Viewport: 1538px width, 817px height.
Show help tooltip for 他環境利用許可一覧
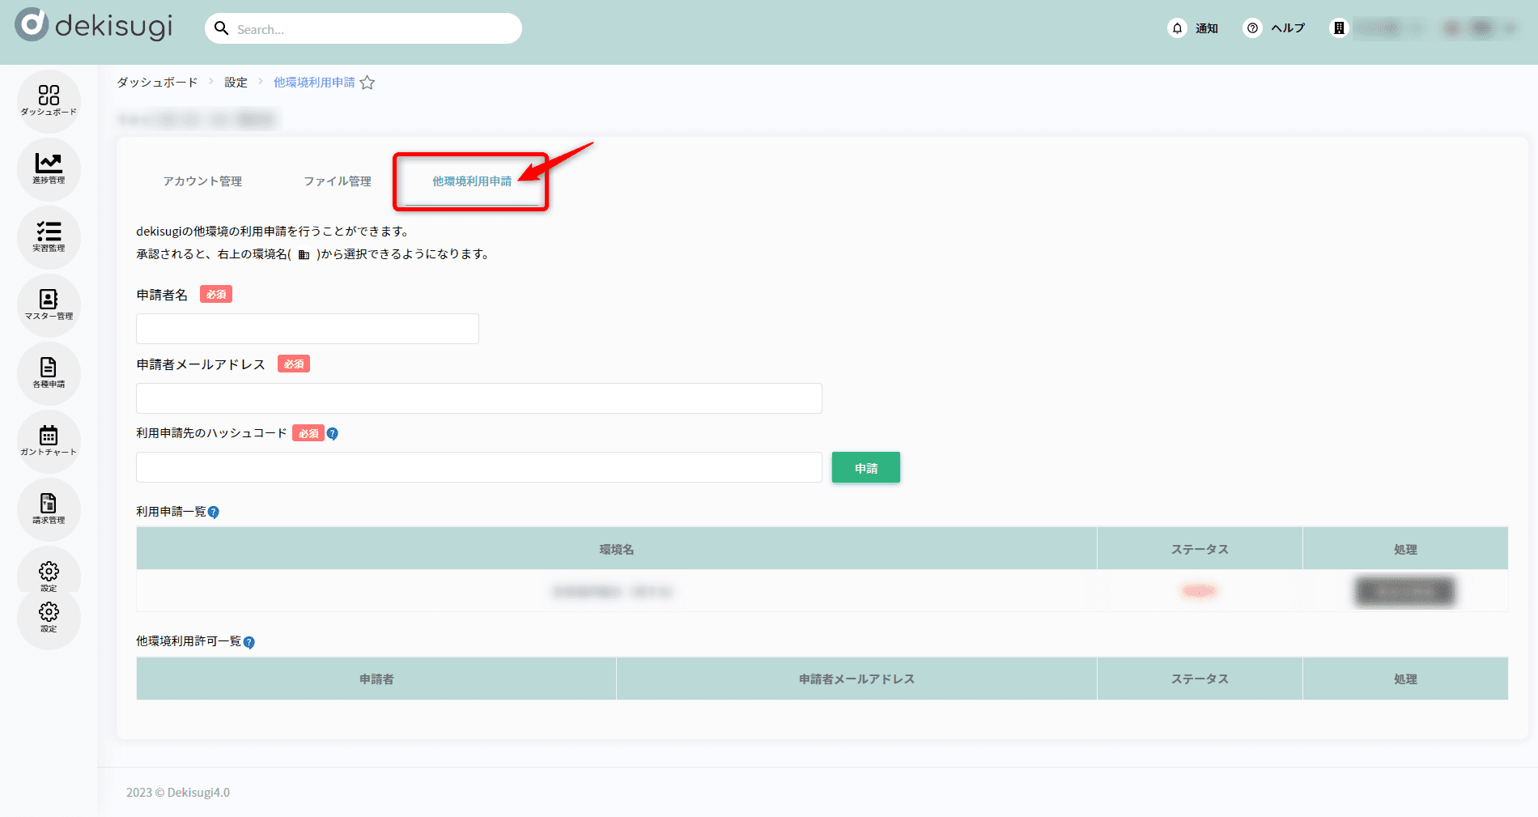[x=249, y=643]
